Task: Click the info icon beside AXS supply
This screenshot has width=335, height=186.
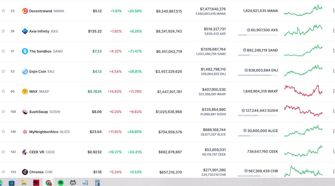Action: pyautogui.click(x=248, y=30)
